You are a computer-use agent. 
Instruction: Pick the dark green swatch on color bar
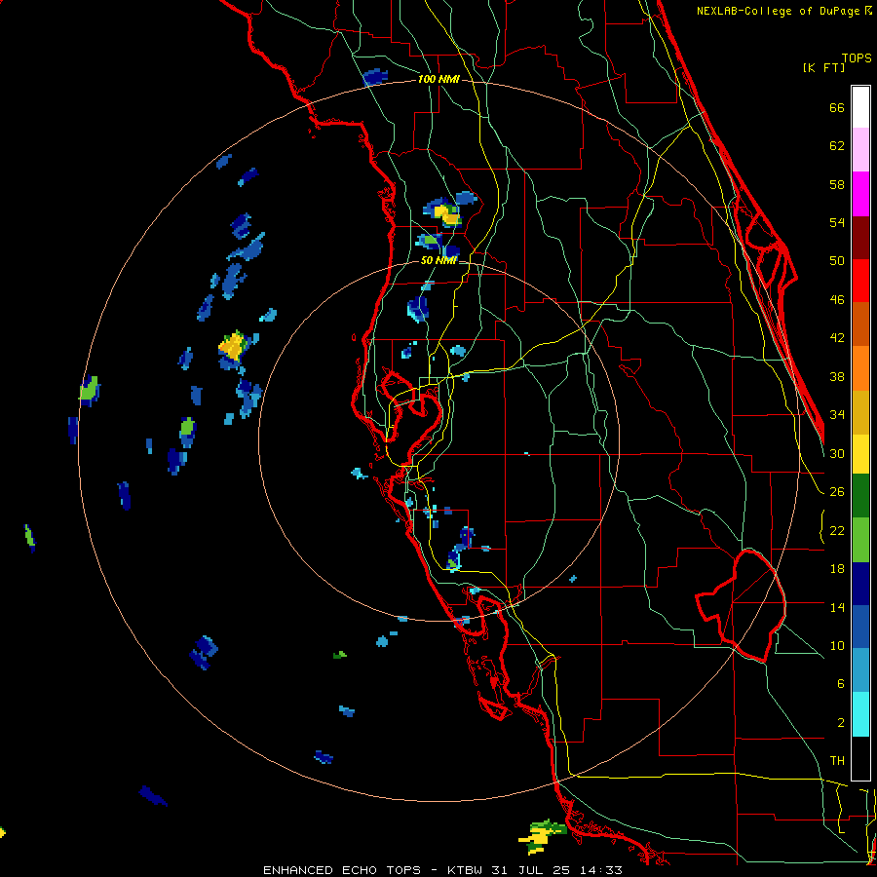(x=860, y=496)
